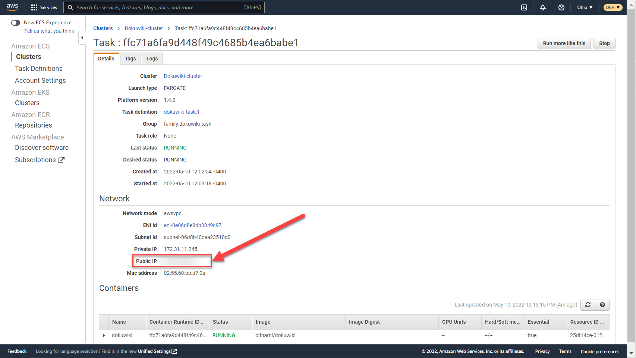Select the private IP 172.31.11.245
This screenshot has width=636, height=358.
click(x=180, y=249)
